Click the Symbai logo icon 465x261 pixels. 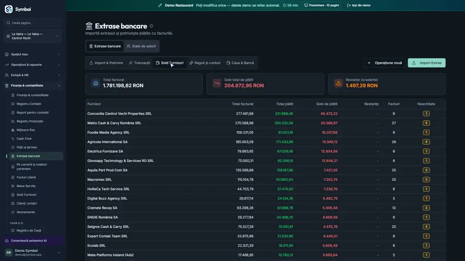[9, 9]
